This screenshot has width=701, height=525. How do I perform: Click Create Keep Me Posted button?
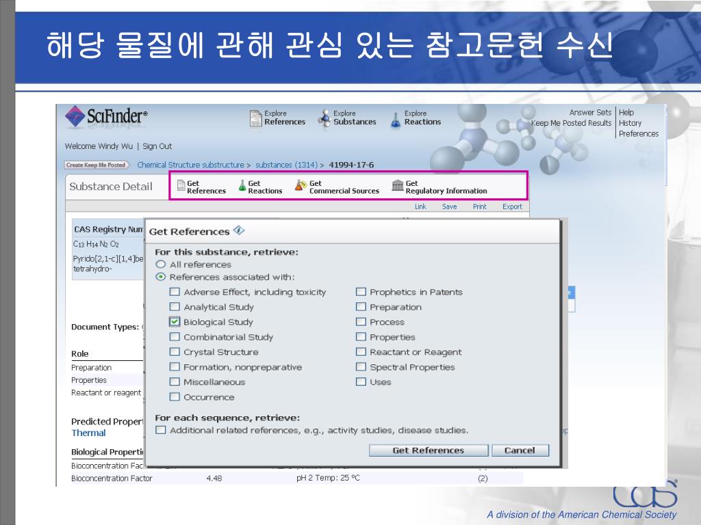tap(96, 165)
